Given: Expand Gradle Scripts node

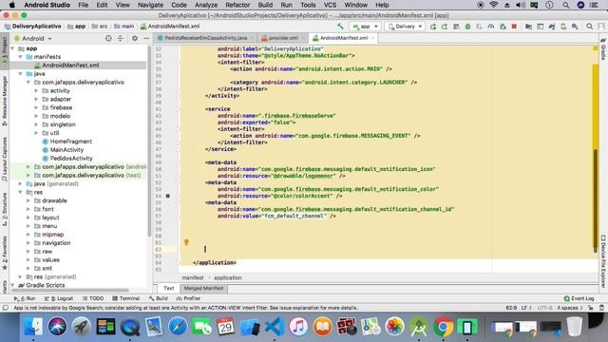Looking at the screenshot, I should 12,285.
